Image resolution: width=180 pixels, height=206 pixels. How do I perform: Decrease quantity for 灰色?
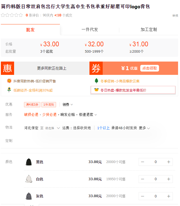tap(142, 196)
